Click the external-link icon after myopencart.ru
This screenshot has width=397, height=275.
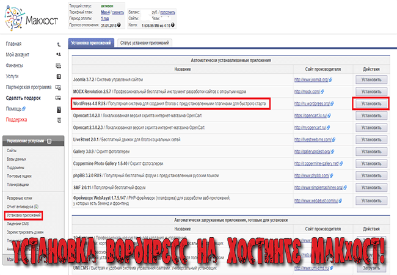tap(329, 128)
